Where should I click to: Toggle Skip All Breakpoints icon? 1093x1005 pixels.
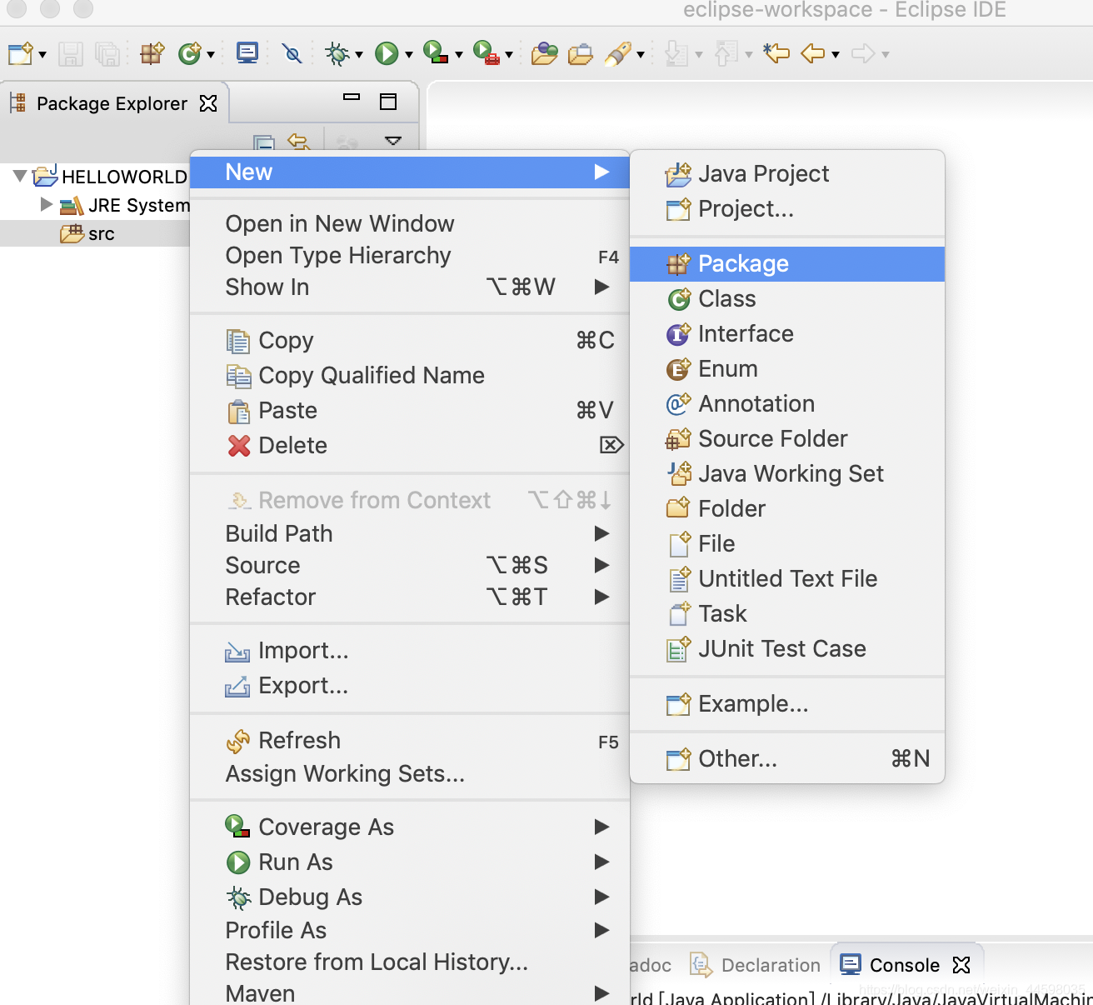coord(292,54)
